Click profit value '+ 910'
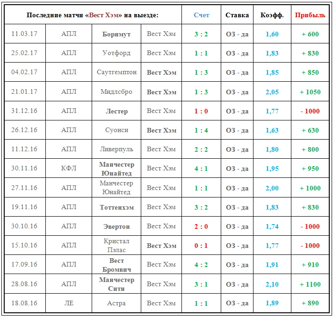This screenshot has width=333, height=317. coord(310,265)
